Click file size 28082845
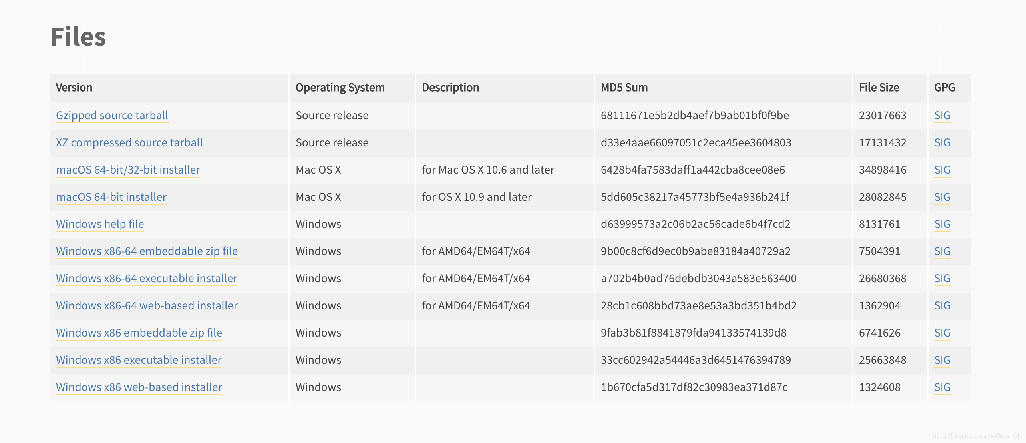This screenshot has width=1026, height=443. tap(883, 197)
